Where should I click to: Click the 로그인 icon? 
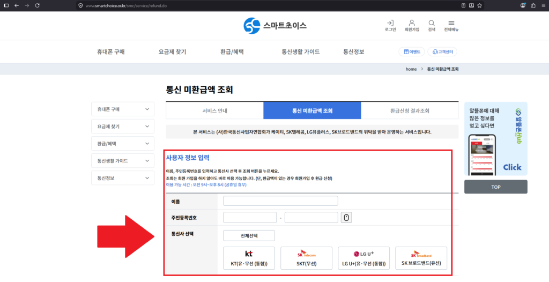point(390,26)
